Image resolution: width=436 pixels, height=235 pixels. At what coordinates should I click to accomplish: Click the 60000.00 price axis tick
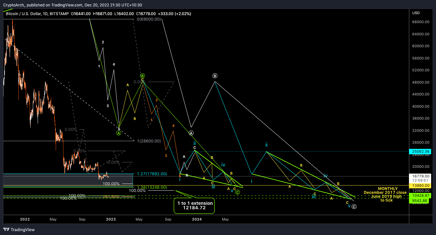(x=421, y=46)
